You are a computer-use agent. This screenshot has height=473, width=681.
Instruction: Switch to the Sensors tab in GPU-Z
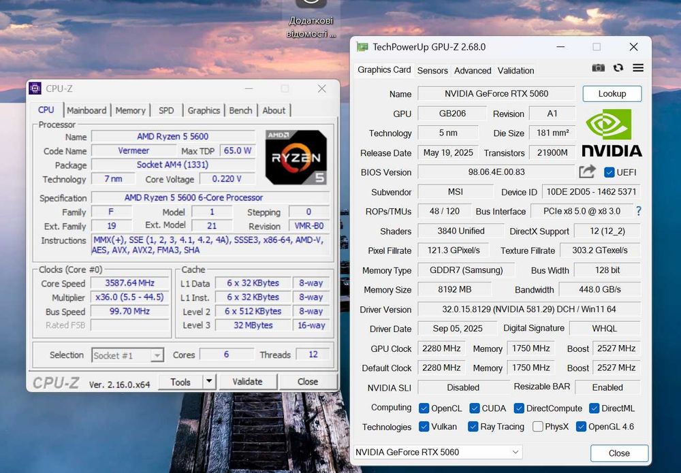click(432, 70)
